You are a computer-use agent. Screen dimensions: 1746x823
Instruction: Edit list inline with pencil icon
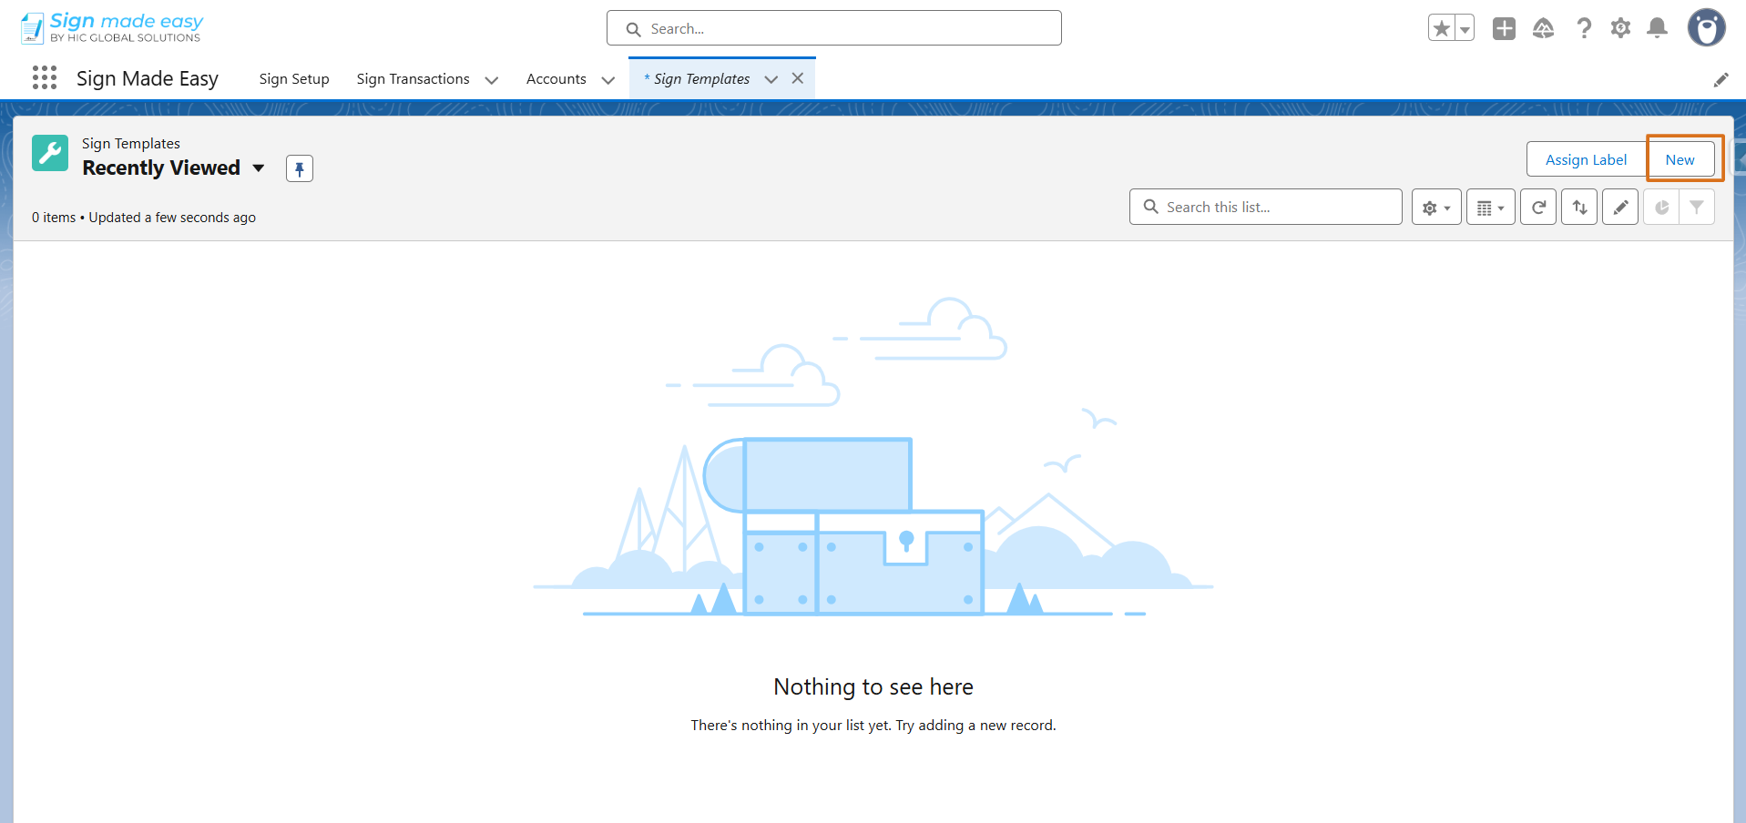[1620, 208]
